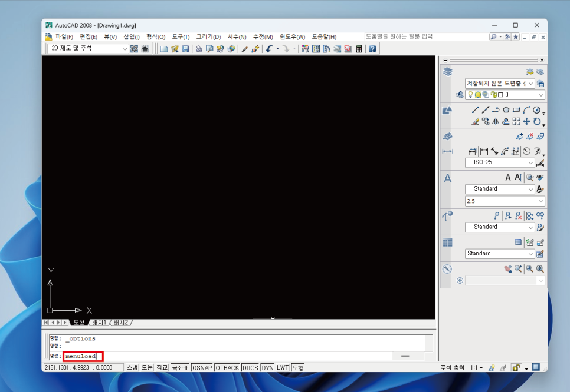Click the Zoom Extents icon
This screenshot has height=392, width=570.
click(x=540, y=269)
